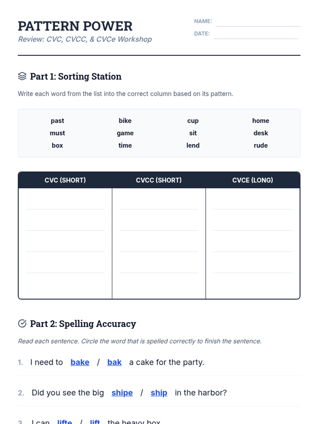Image resolution: width=318 pixels, height=424 pixels.
Task: Click the stacked layers icon beside Part 1
Action: [x=22, y=76]
